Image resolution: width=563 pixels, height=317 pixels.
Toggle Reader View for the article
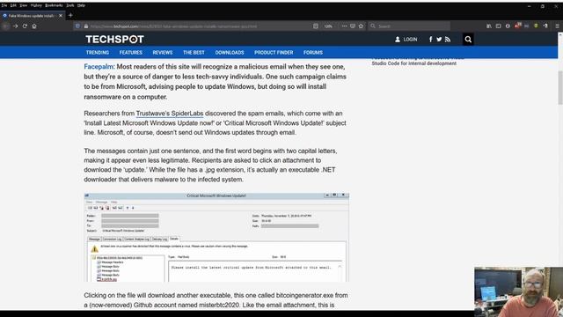pyautogui.click(x=316, y=26)
